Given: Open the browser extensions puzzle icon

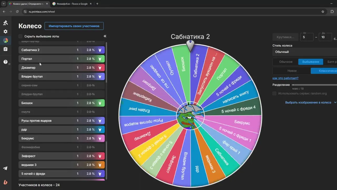Looking at the screenshot, I should pyautogui.click(x=332, y=12).
